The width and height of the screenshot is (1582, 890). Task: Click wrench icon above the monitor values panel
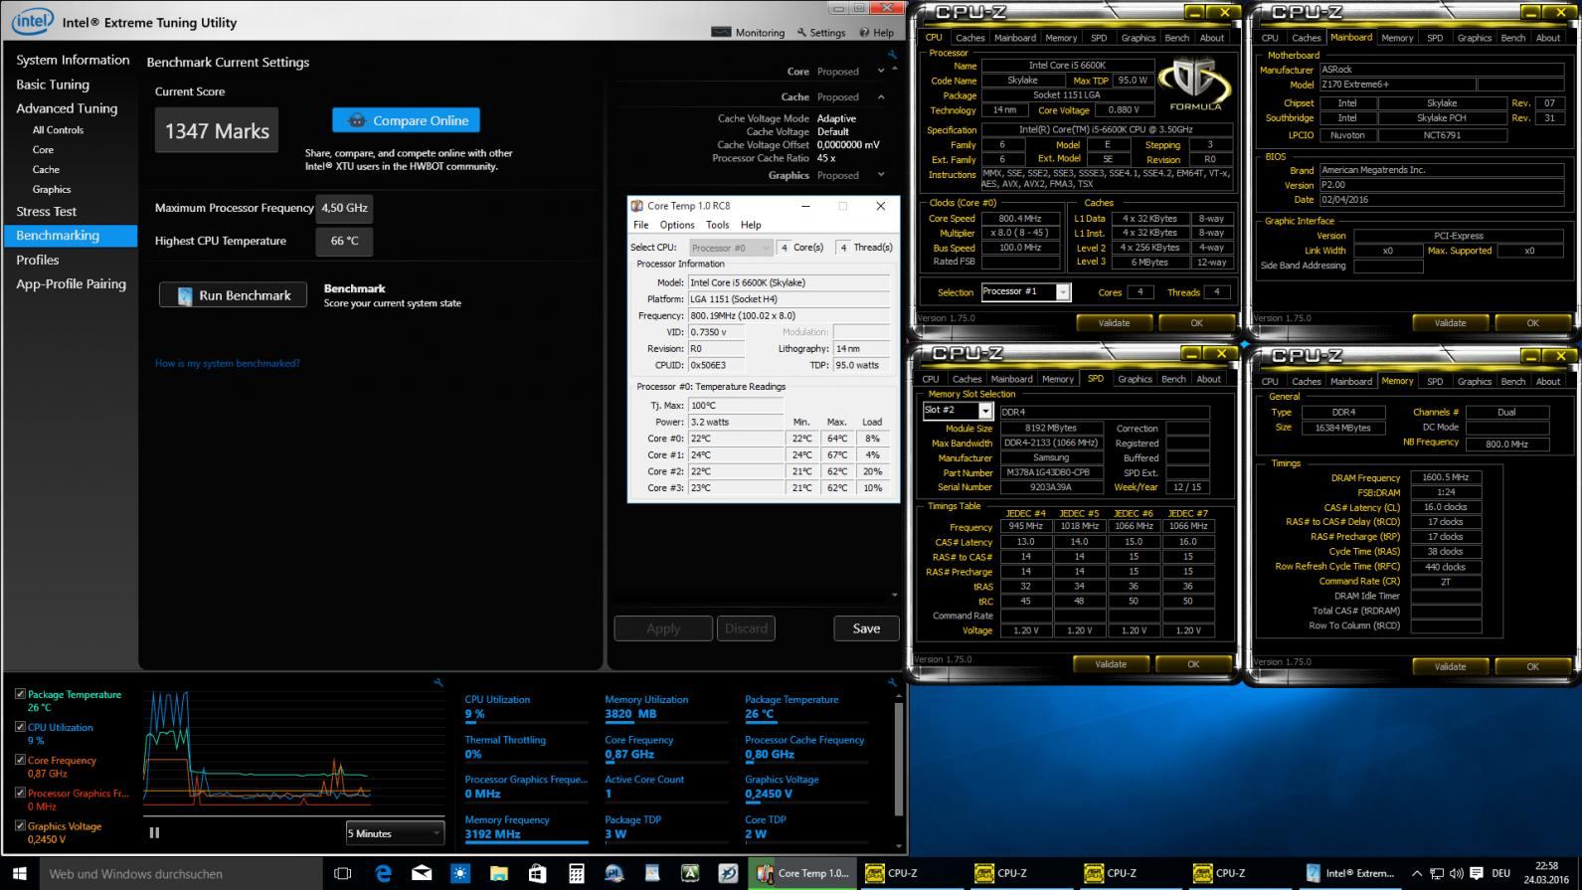(892, 682)
